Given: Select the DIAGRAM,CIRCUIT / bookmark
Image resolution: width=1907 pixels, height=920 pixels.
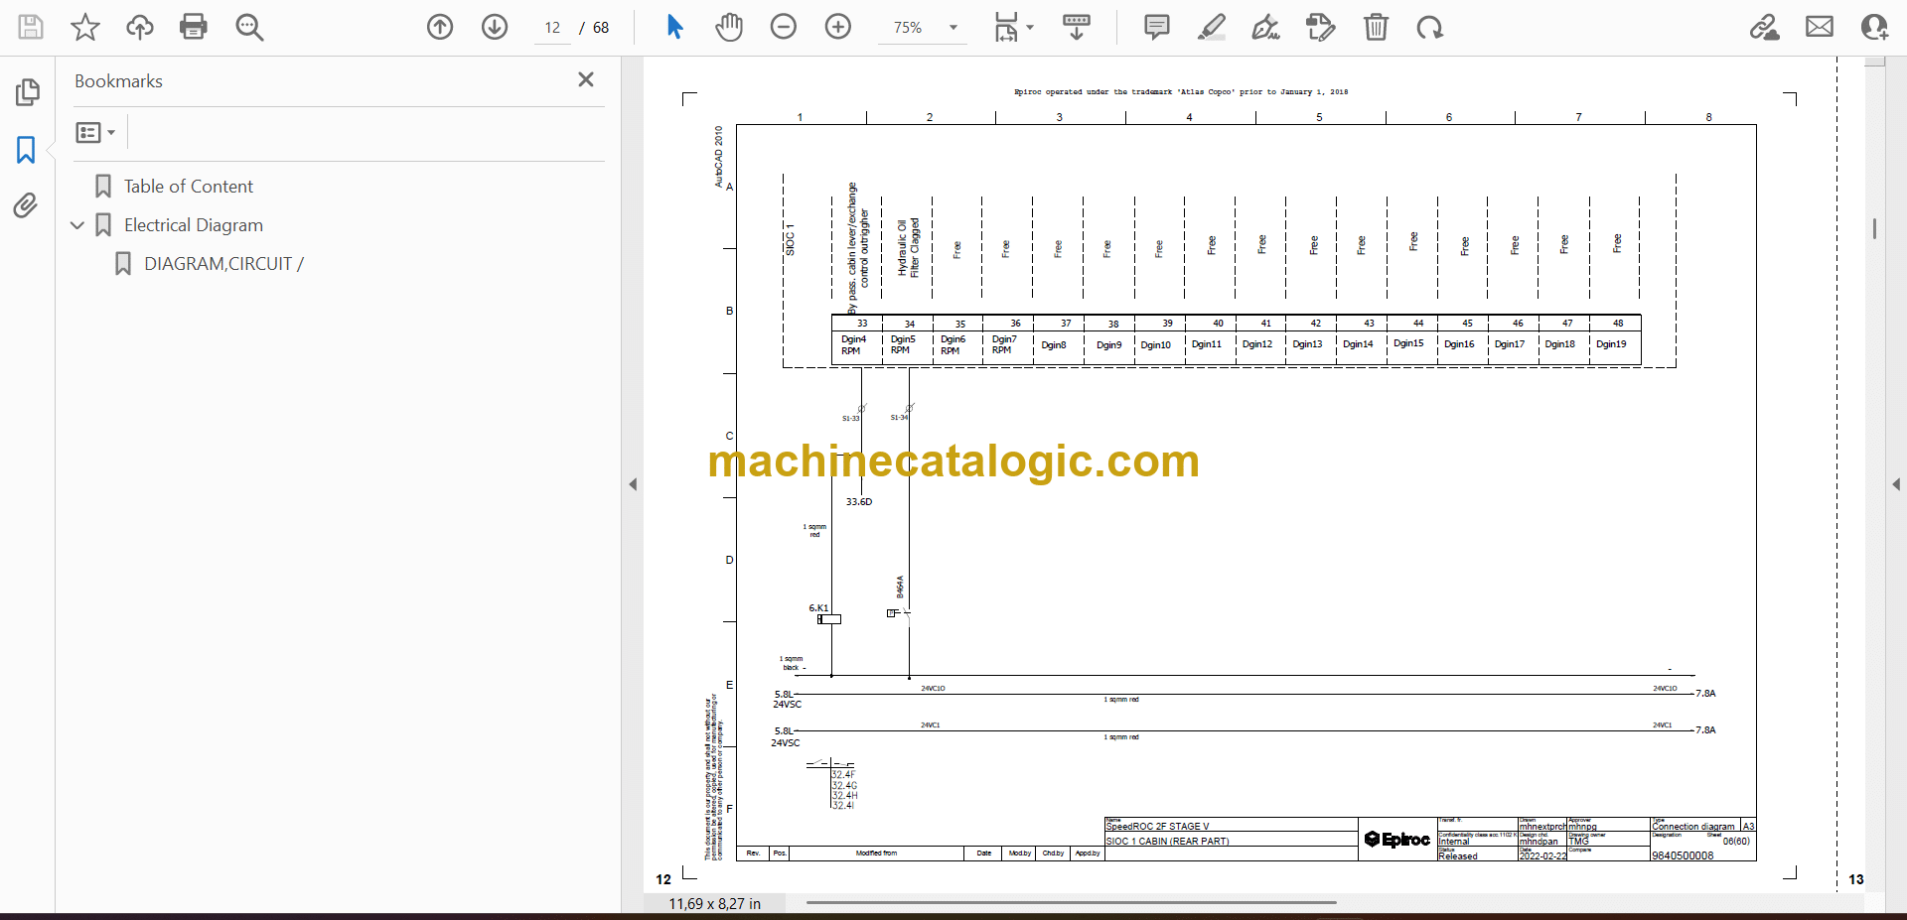Looking at the screenshot, I should click(x=223, y=264).
